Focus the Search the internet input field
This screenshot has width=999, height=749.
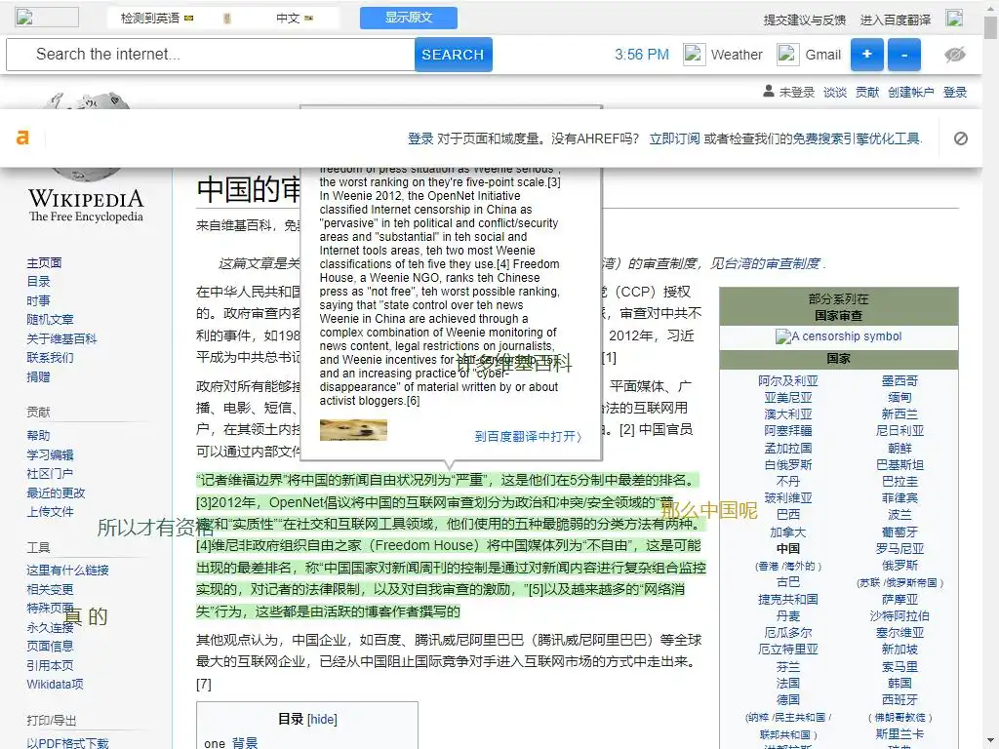pos(211,55)
